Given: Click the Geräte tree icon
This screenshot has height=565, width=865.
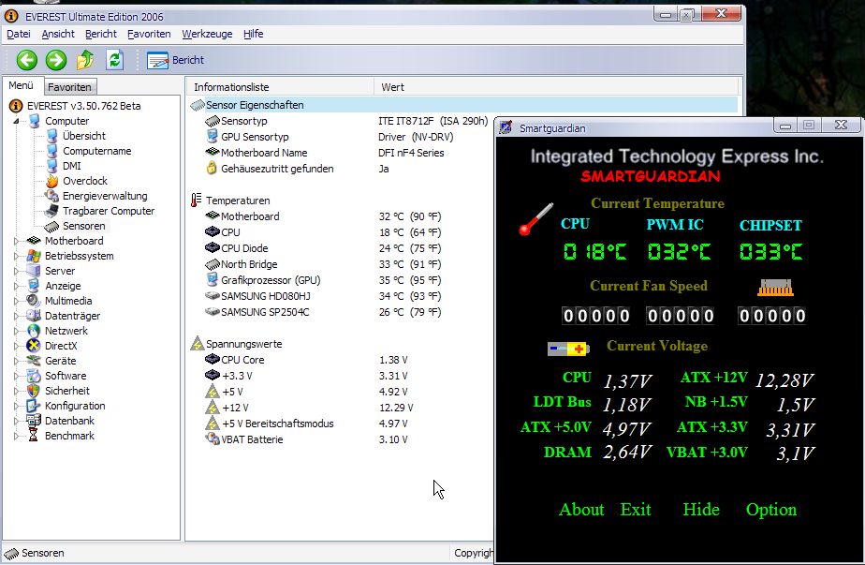Looking at the screenshot, I should click(34, 360).
